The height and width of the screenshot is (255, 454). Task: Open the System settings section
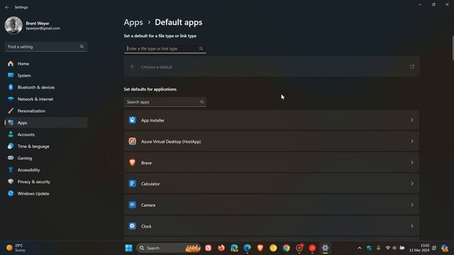(45, 76)
